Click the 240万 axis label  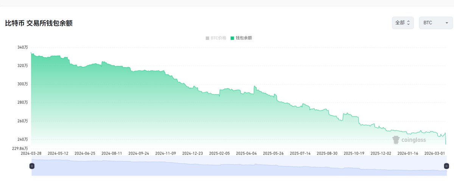(22, 139)
